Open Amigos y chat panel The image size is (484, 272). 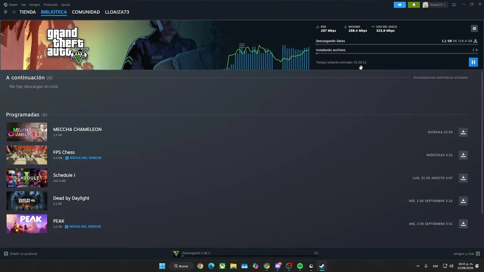pyautogui.click(x=464, y=254)
